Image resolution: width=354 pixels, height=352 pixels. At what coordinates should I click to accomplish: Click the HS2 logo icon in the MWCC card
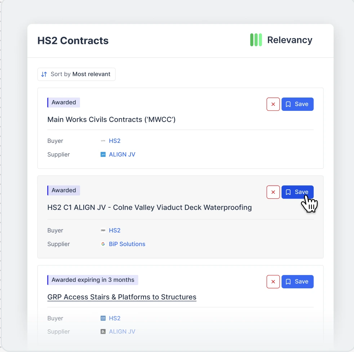[103, 141]
